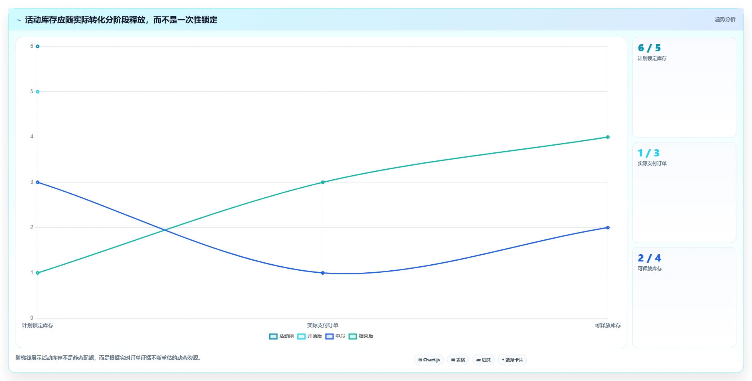Click the y-axis tick label 4

click(32, 137)
